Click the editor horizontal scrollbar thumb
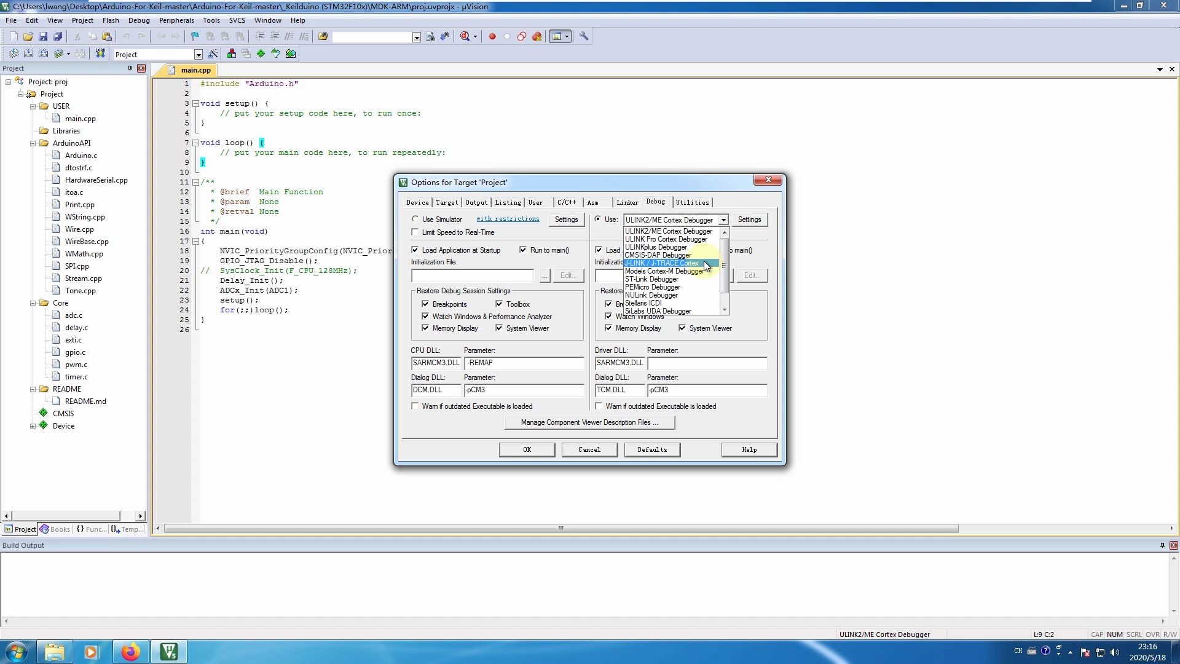1180x664 pixels. 560,529
